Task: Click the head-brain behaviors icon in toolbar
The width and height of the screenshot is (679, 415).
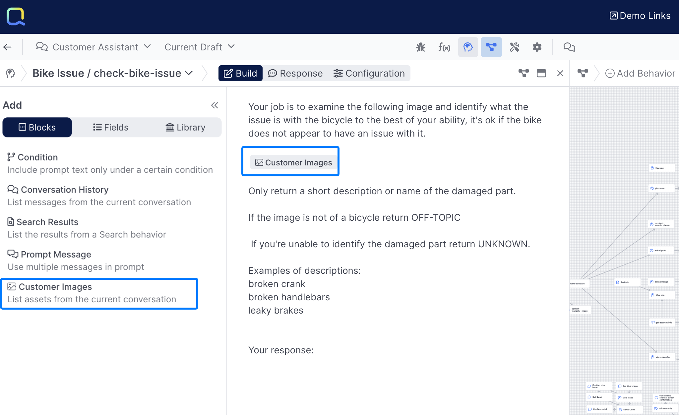Action: coord(468,47)
